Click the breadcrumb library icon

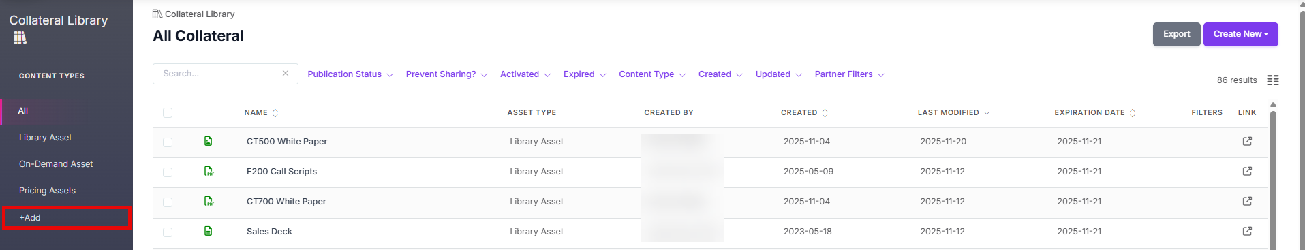click(157, 14)
